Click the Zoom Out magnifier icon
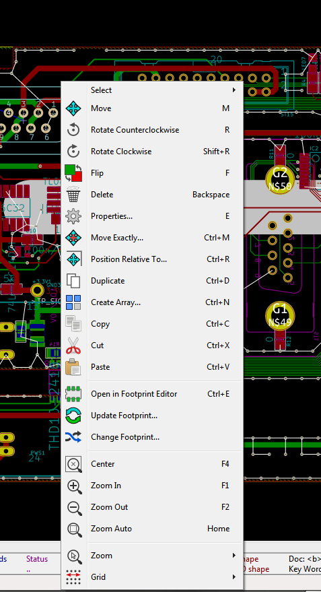 click(x=74, y=507)
